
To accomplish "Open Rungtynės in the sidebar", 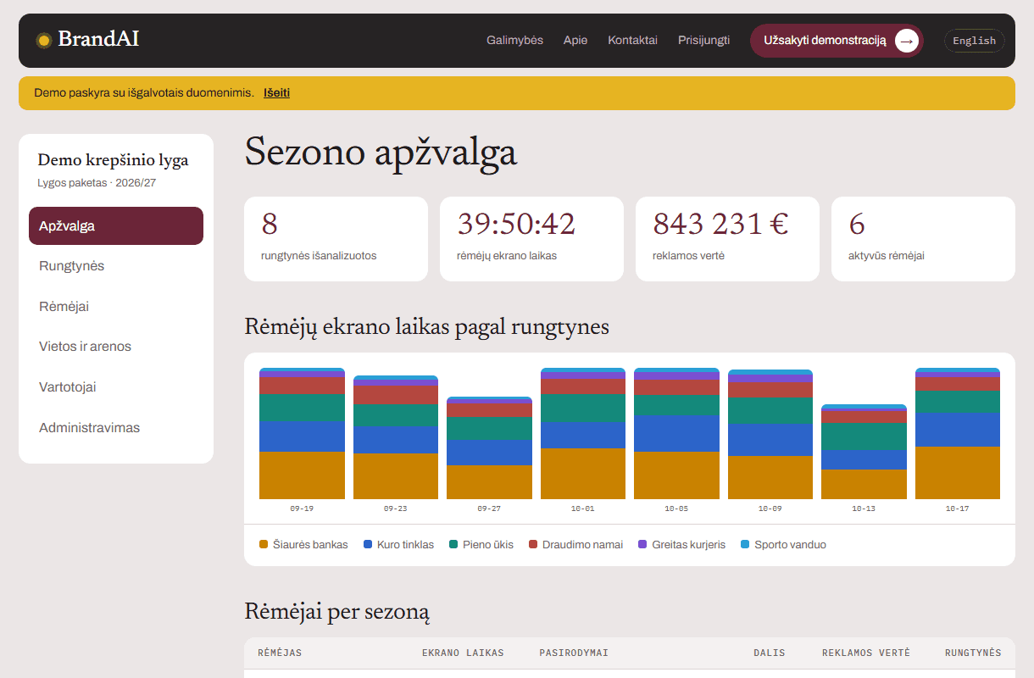I will pos(116,266).
